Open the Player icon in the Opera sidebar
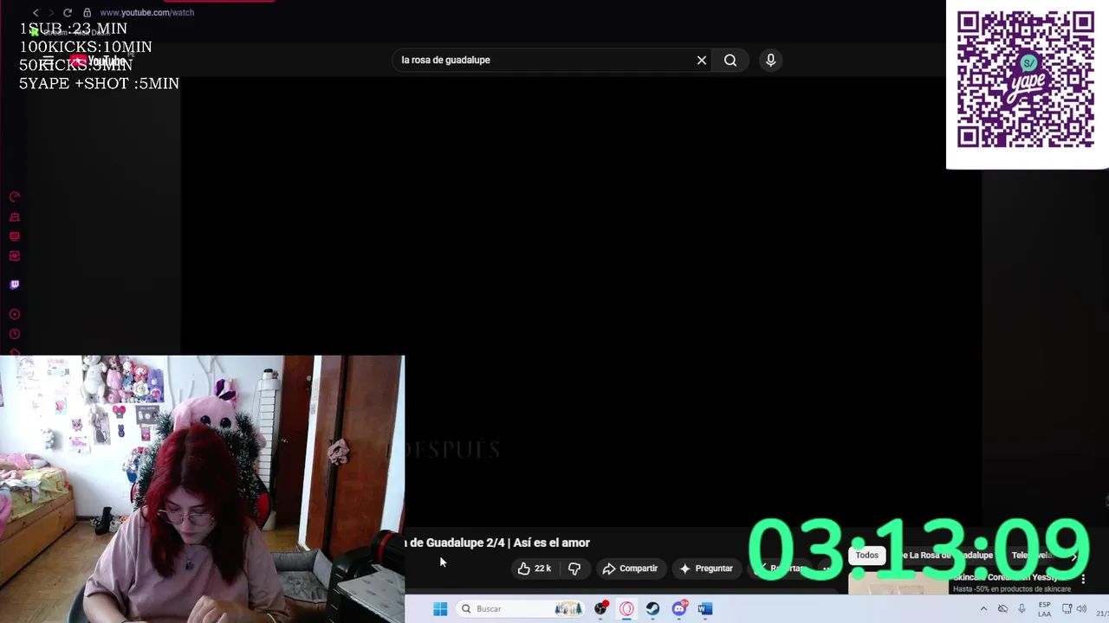 15,315
